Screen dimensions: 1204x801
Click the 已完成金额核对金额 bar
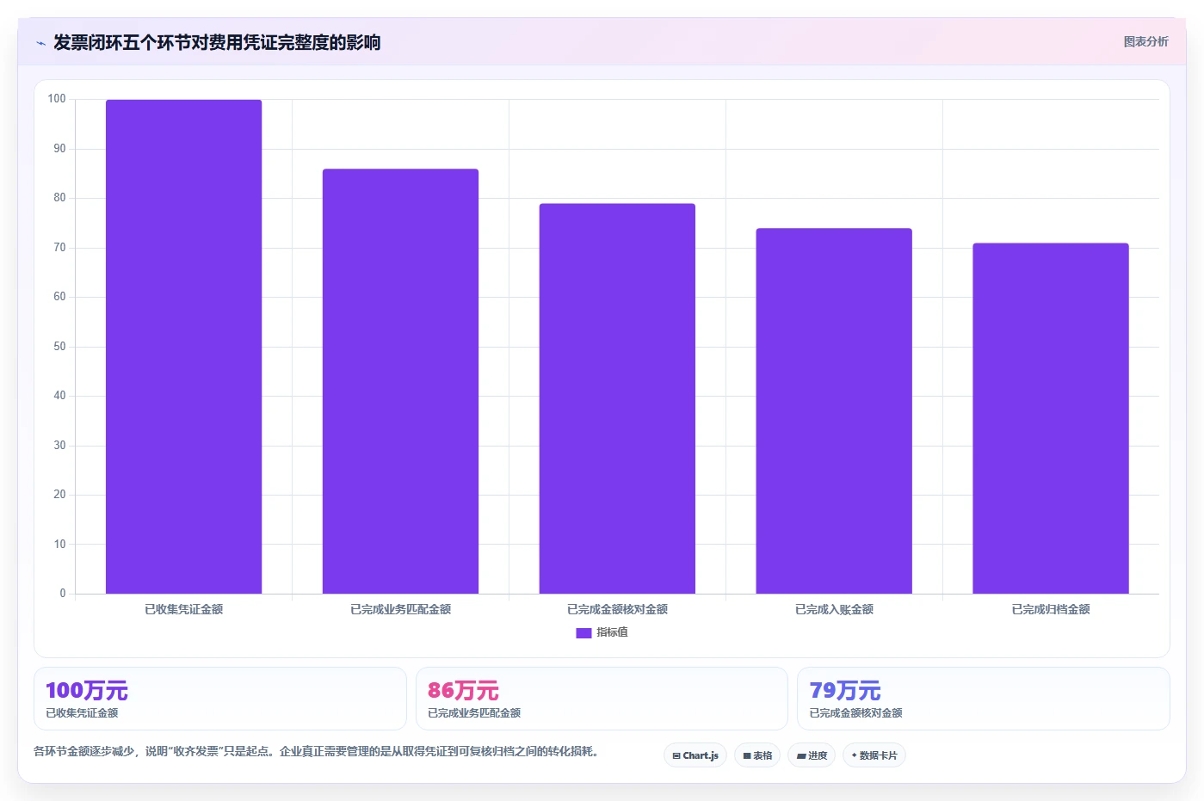click(x=617, y=398)
